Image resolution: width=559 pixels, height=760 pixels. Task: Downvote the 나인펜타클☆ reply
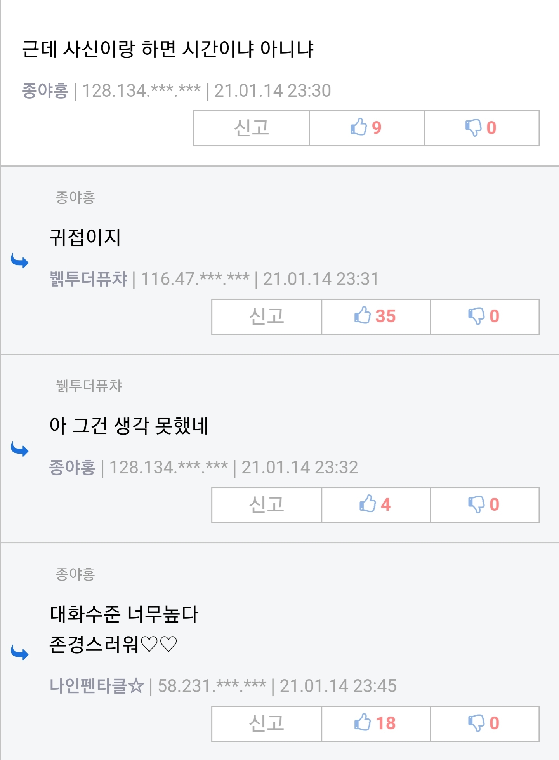click(476, 723)
